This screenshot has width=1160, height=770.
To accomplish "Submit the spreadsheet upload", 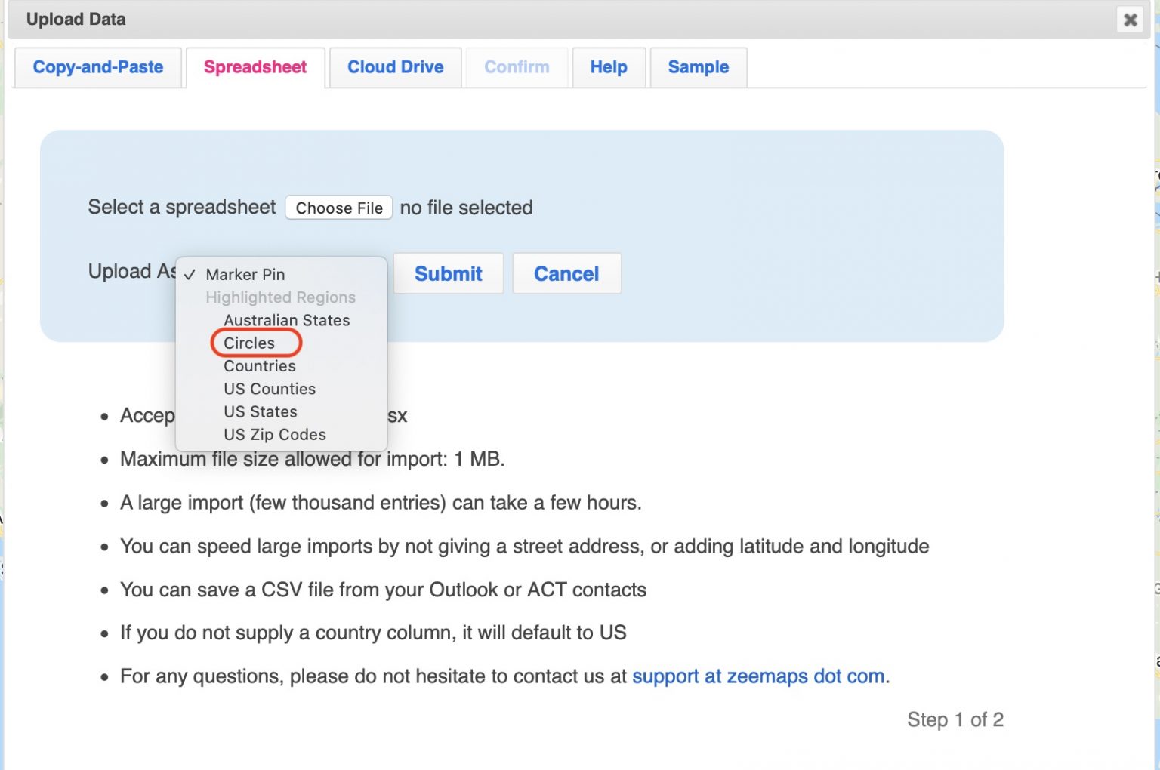I will point(448,273).
